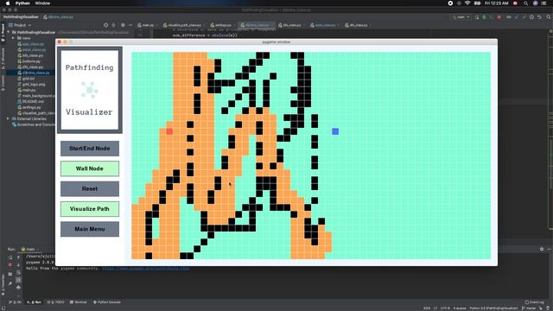
Task: Open the main.py editor tab
Action: click(x=146, y=25)
